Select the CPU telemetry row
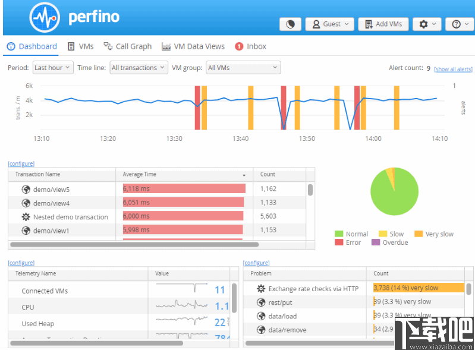The width and height of the screenshot is (475, 350). [119, 307]
